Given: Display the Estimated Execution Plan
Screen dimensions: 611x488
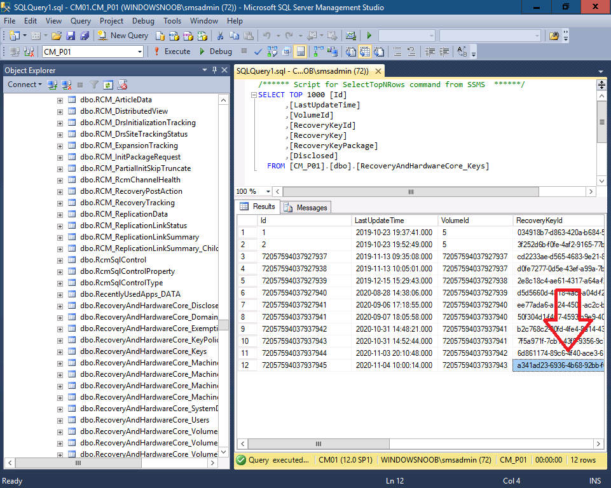Looking at the screenshot, I should click(x=272, y=51).
